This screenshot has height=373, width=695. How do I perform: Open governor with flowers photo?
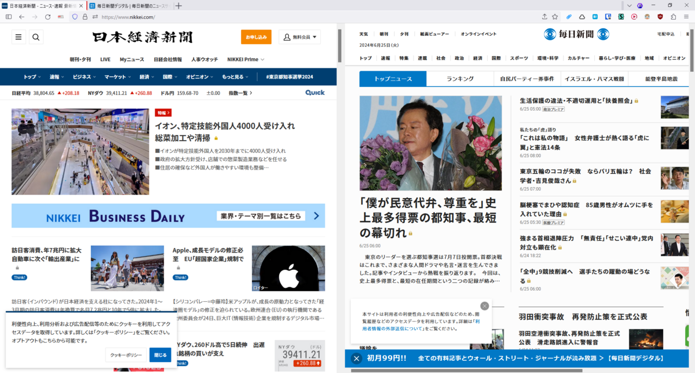point(430,144)
